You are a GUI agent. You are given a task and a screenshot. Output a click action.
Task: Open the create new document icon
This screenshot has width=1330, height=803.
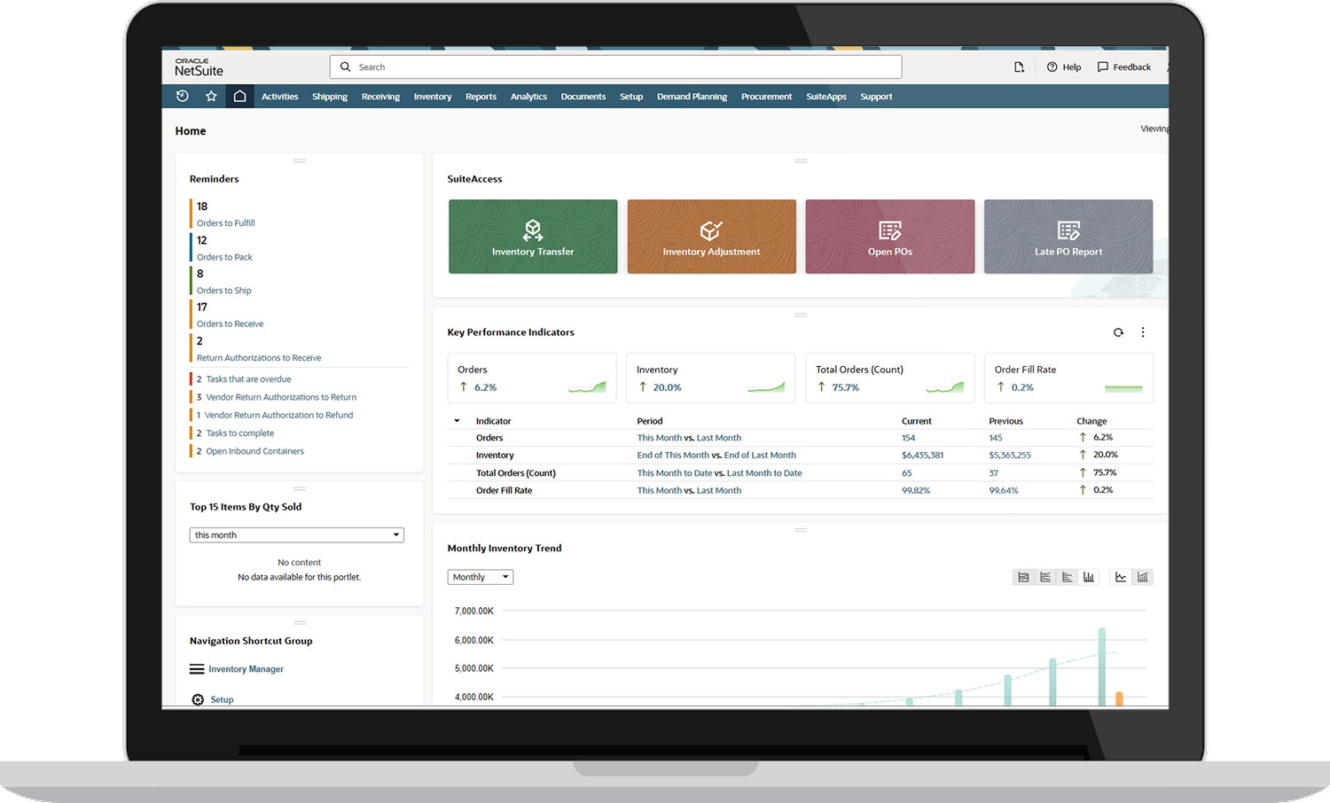[1020, 66]
